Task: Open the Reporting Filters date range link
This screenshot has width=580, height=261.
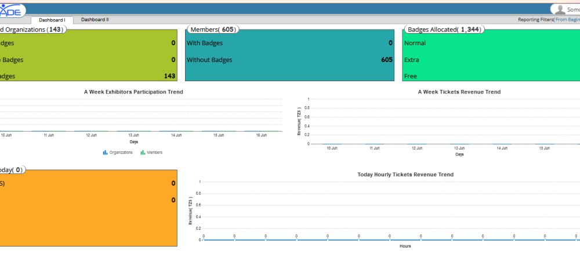Action: pyautogui.click(x=567, y=20)
